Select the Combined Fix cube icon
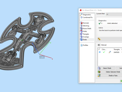The height and width of the screenshot is (92, 122). pyautogui.click(x=81, y=17)
